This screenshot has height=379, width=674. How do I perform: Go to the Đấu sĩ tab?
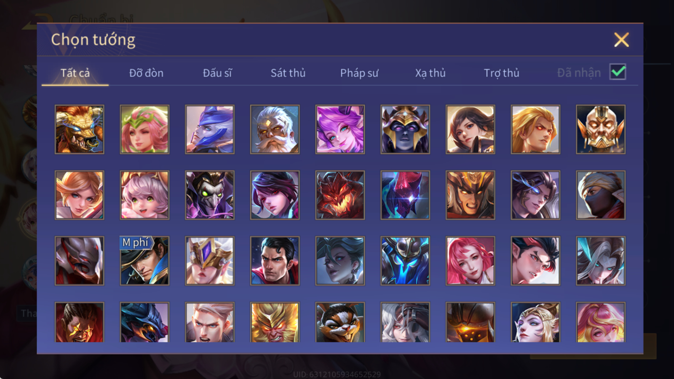[x=217, y=73]
